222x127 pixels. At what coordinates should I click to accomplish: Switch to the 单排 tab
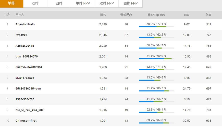tap(11, 4)
